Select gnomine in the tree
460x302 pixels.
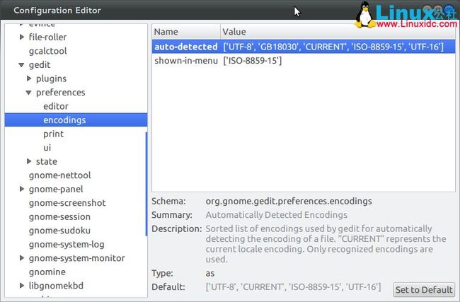point(47,272)
